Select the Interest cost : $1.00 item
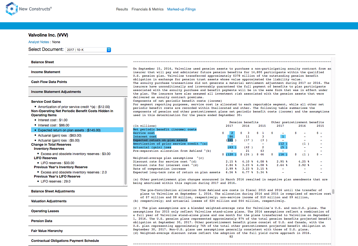 (x=53, y=120)
